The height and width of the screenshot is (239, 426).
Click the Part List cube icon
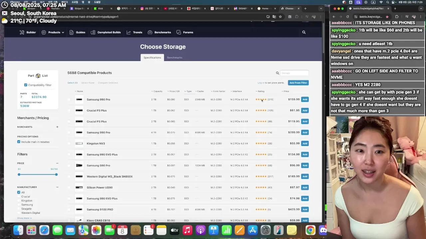pos(38,76)
